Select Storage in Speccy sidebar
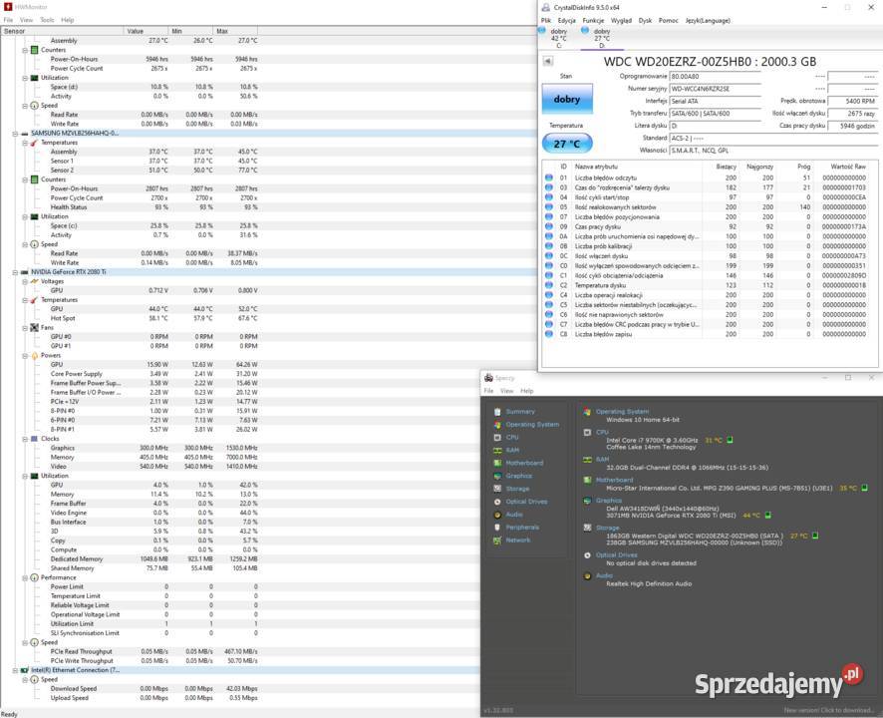This screenshot has height=718, width=883. click(517, 489)
